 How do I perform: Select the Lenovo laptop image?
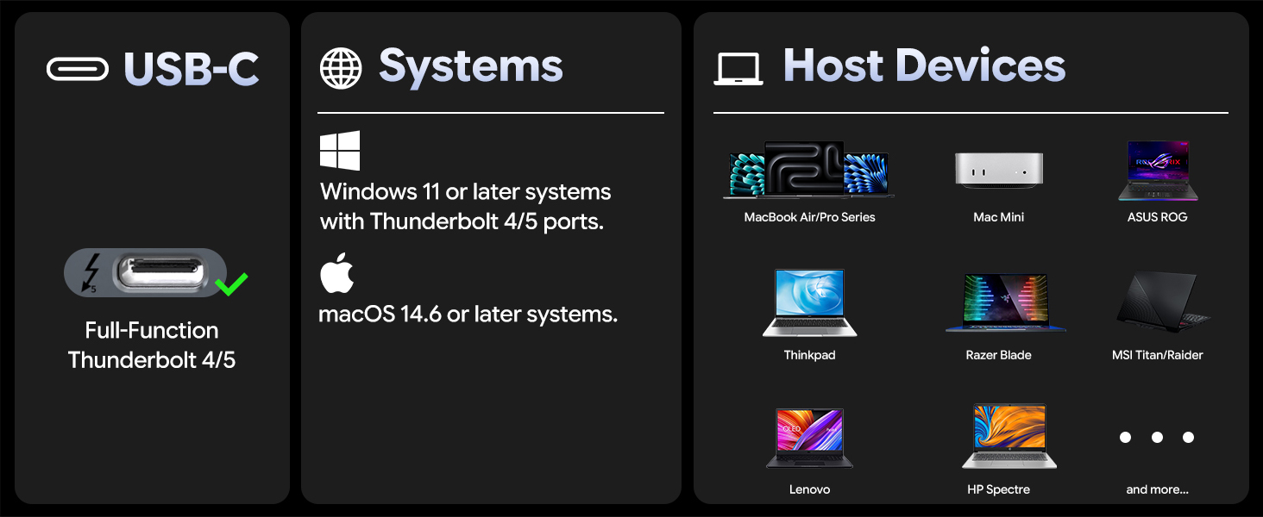[x=809, y=438]
